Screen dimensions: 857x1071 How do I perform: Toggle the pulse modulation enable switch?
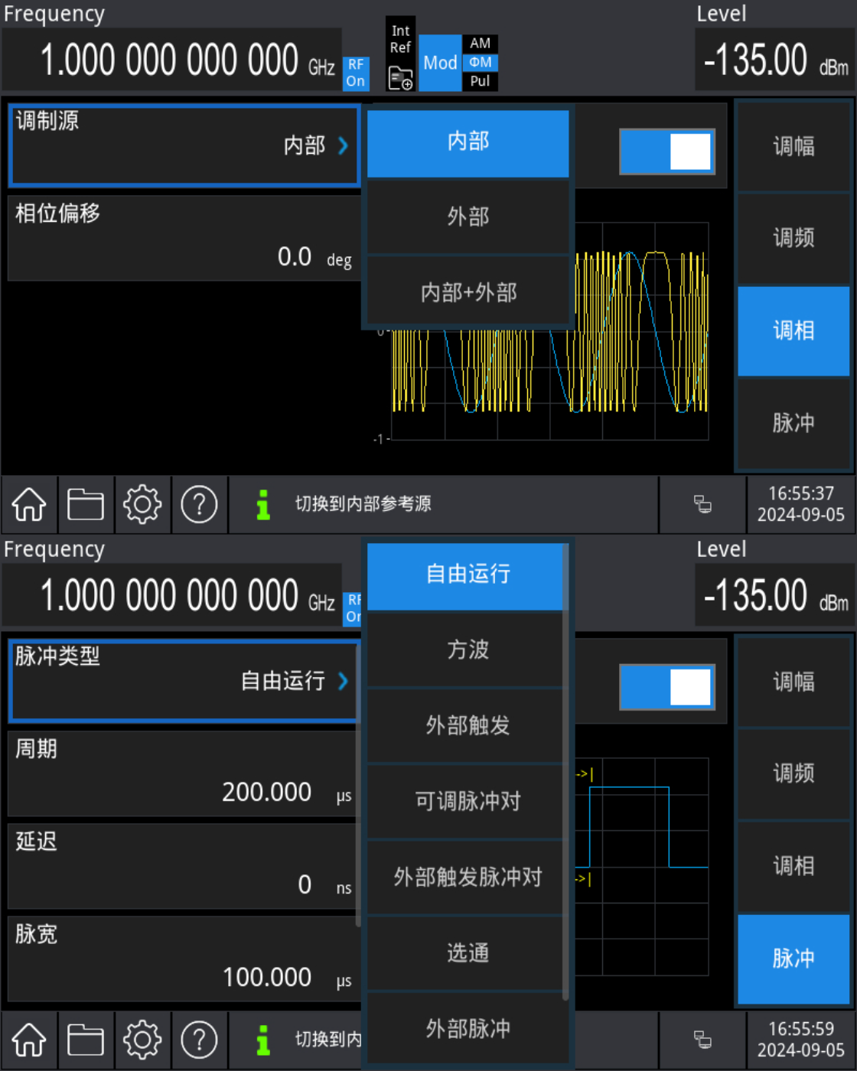pyautogui.click(x=666, y=687)
